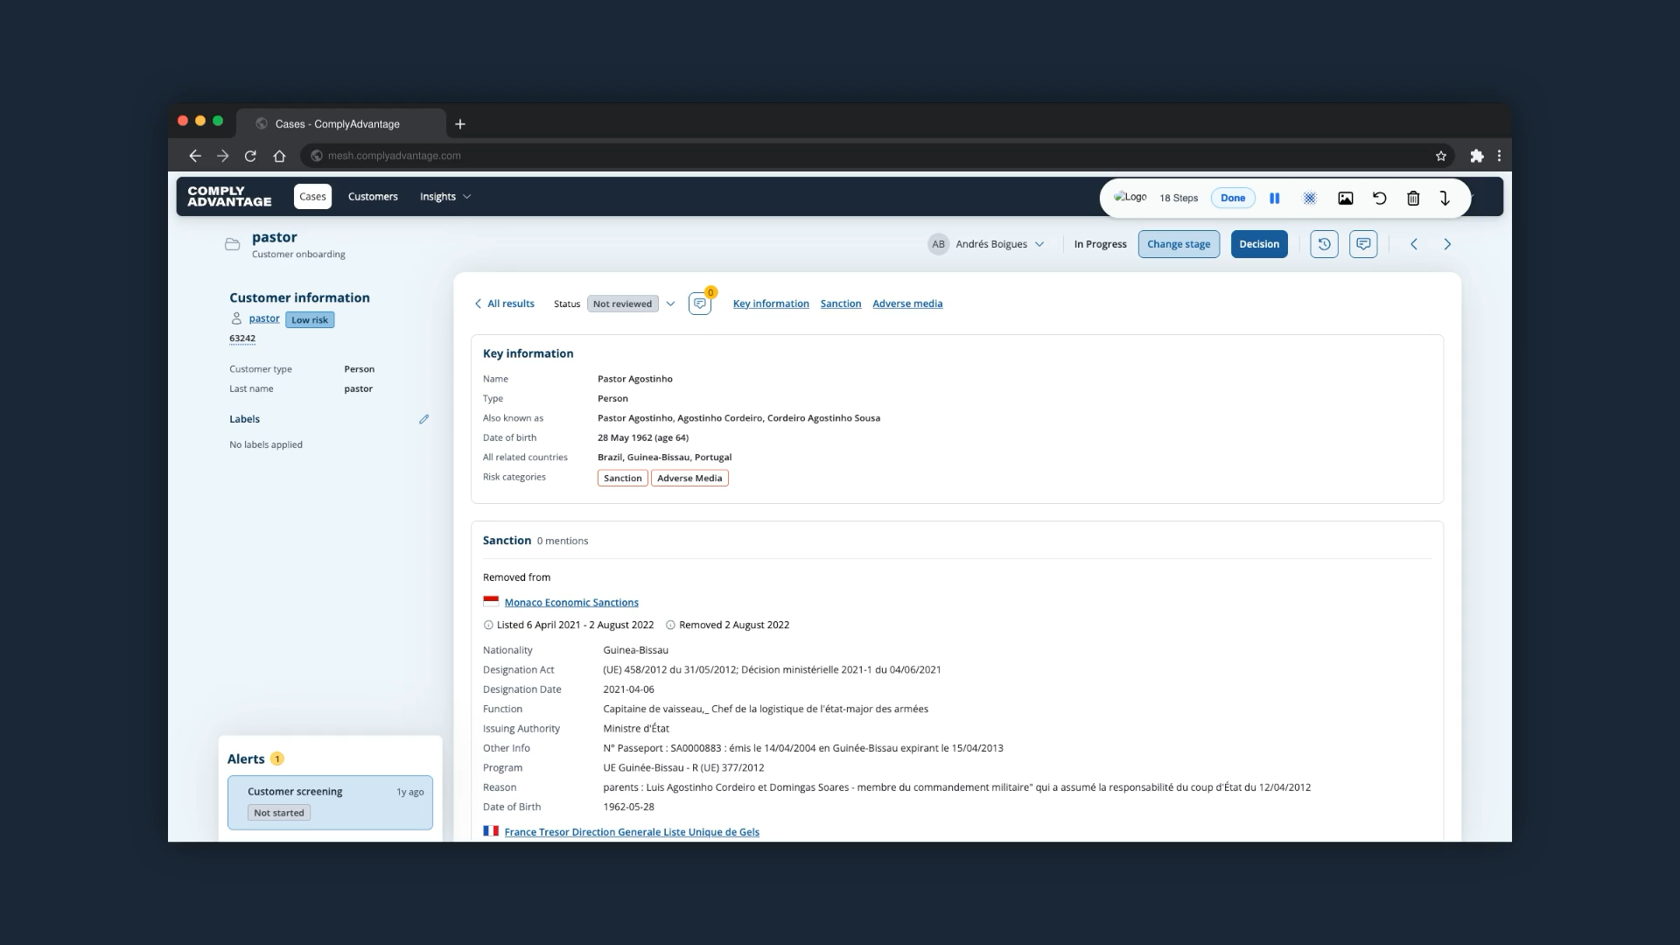Open France Tresor Direction Generale list link

pyautogui.click(x=632, y=832)
